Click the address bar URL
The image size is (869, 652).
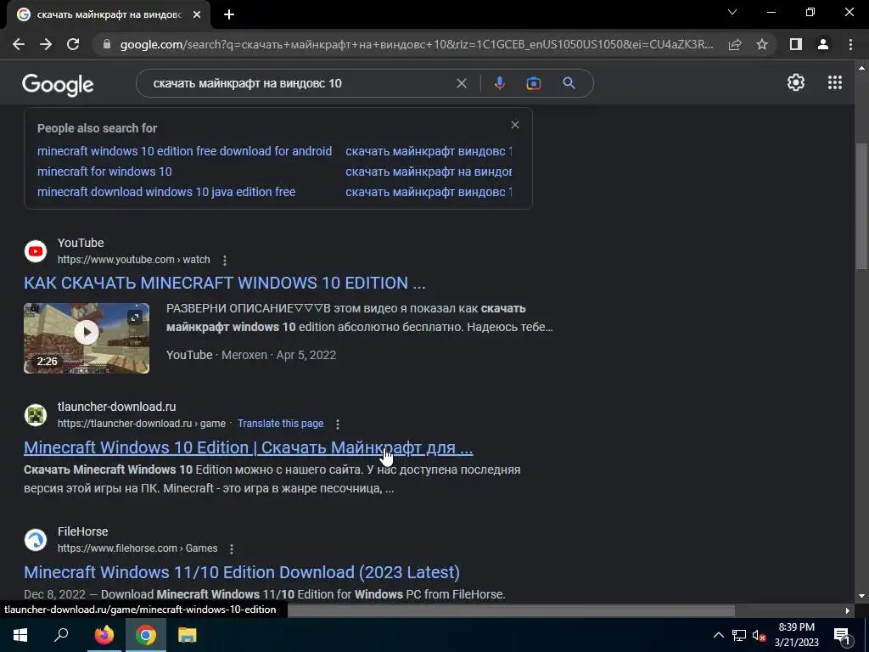point(417,44)
